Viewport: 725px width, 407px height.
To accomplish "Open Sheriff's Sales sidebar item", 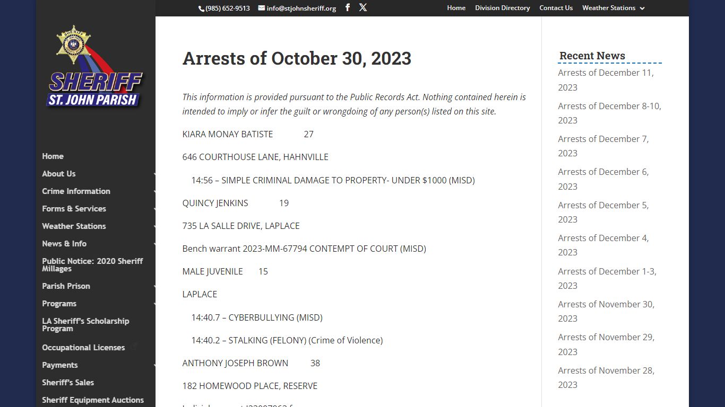I will pos(68,383).
